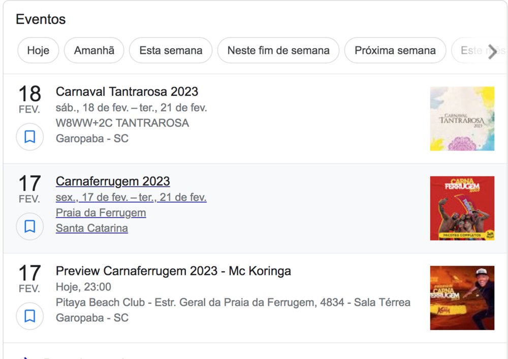
Task: Toggle bookmark for Carnaferrugem 2023 event
Action: tap(30, 227)
